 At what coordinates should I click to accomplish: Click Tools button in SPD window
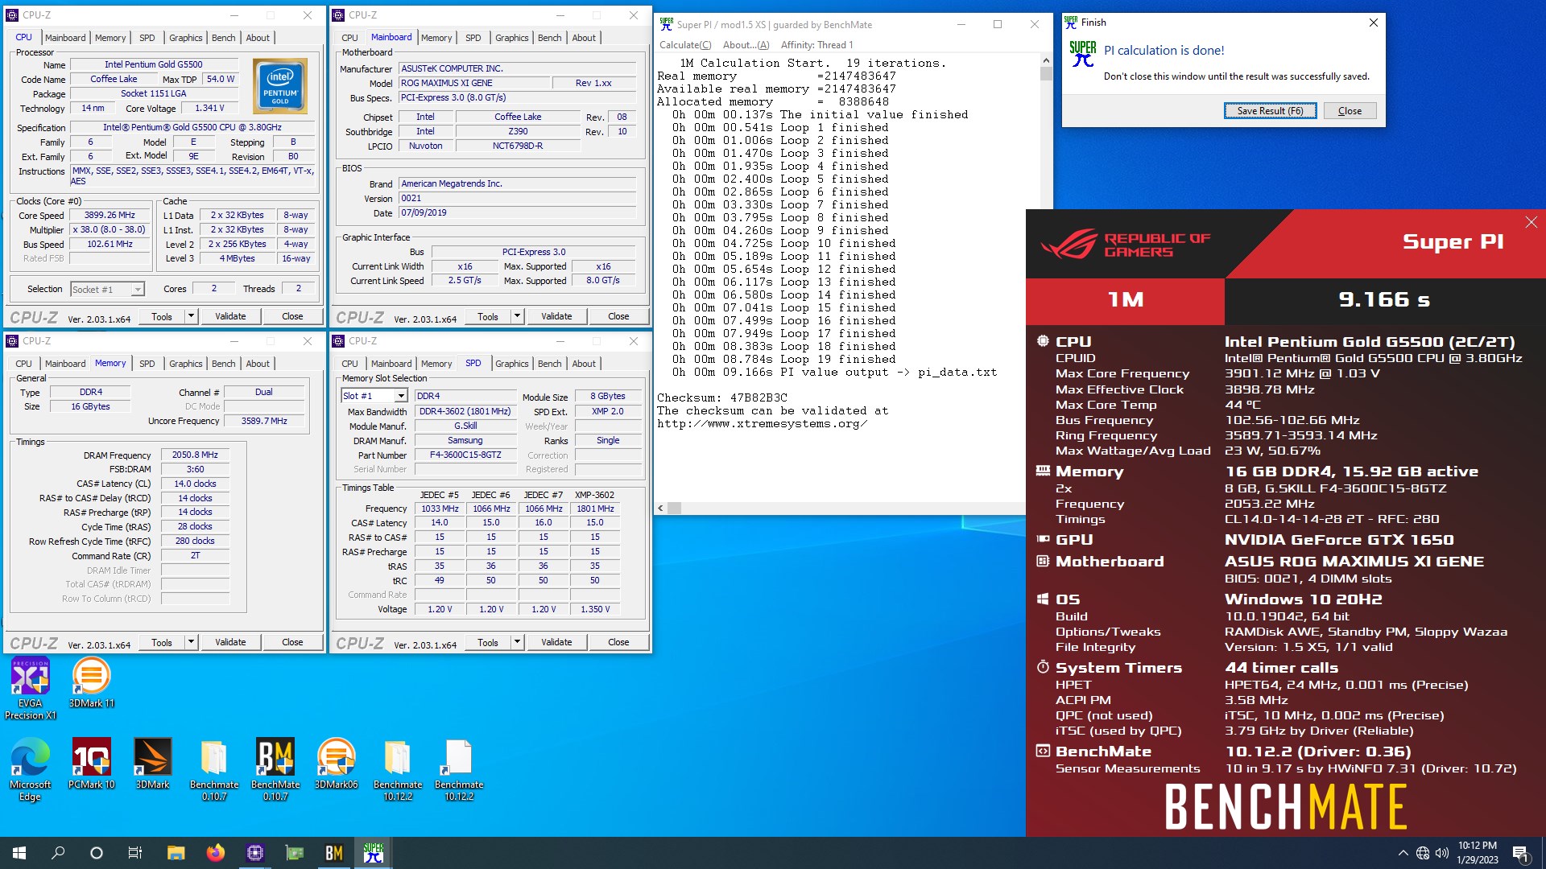point(488,642)
